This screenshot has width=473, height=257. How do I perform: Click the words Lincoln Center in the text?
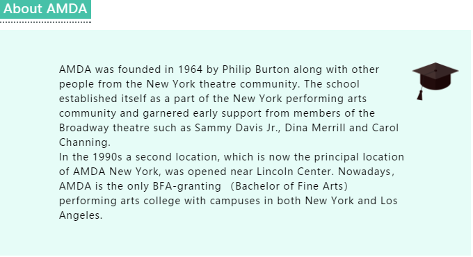[x=295, y=172]
